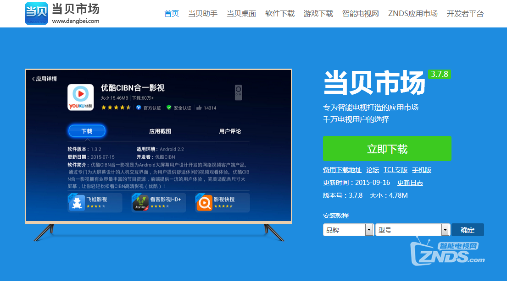Click the 3.7.8 green version badge
Screen dimensions: 507x281
[x=440, y=74]
